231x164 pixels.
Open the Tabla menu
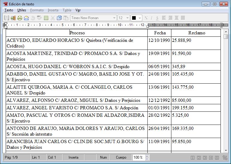(x=67, y=10)
